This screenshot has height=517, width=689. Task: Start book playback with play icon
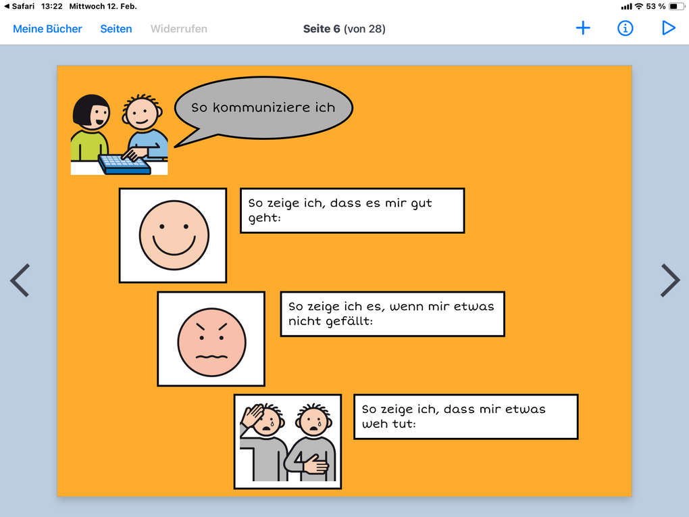(x=668, y=28)
